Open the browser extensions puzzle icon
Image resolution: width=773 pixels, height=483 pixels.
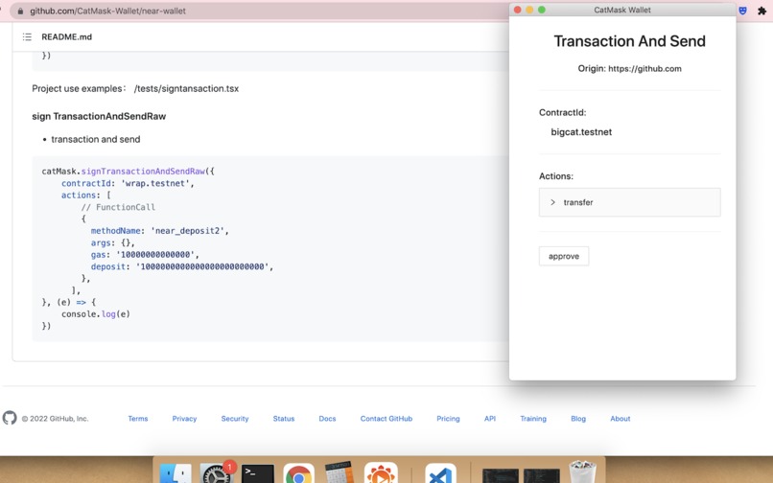(x=761, y=11)
